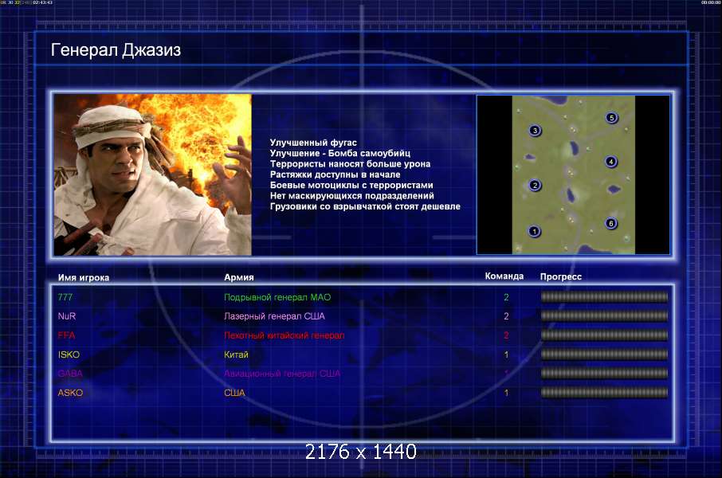Image resolution: width=722 pixels, height=478 pixels.
Task: Click the general's portrait image
Action: pos(153,174)
